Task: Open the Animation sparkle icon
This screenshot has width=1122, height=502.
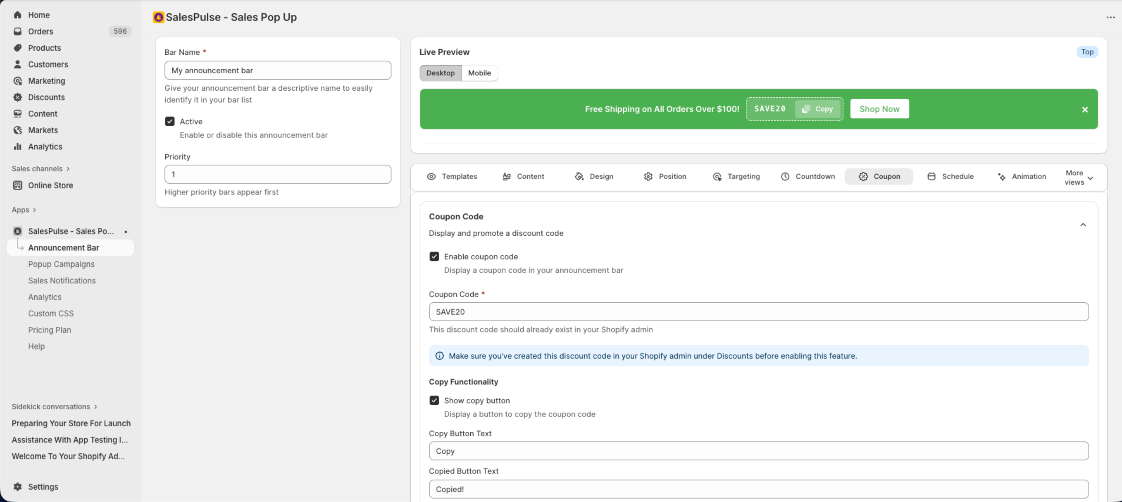Action: click(1002, 176)
